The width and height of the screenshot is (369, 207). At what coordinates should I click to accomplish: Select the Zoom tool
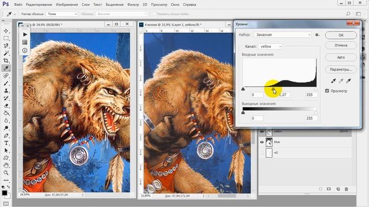coord(6,173)
